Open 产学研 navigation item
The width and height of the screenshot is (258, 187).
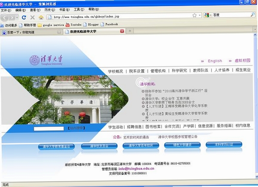click(189, 126)
